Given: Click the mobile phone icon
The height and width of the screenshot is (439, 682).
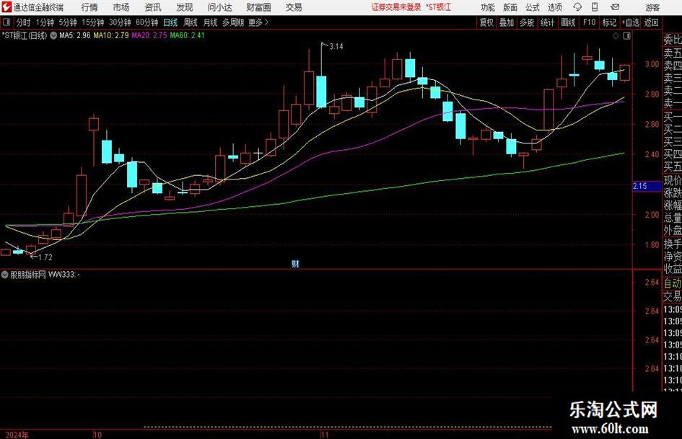Looking at the screenshot, I should click(595, 7).
